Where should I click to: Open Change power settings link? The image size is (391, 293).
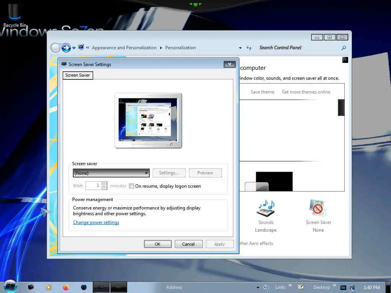(x=96, y=222)
